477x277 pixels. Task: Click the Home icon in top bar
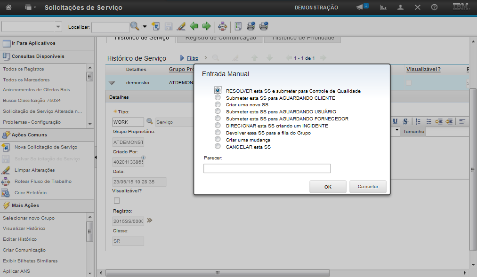pyautogui.click(x=8, y=8)
